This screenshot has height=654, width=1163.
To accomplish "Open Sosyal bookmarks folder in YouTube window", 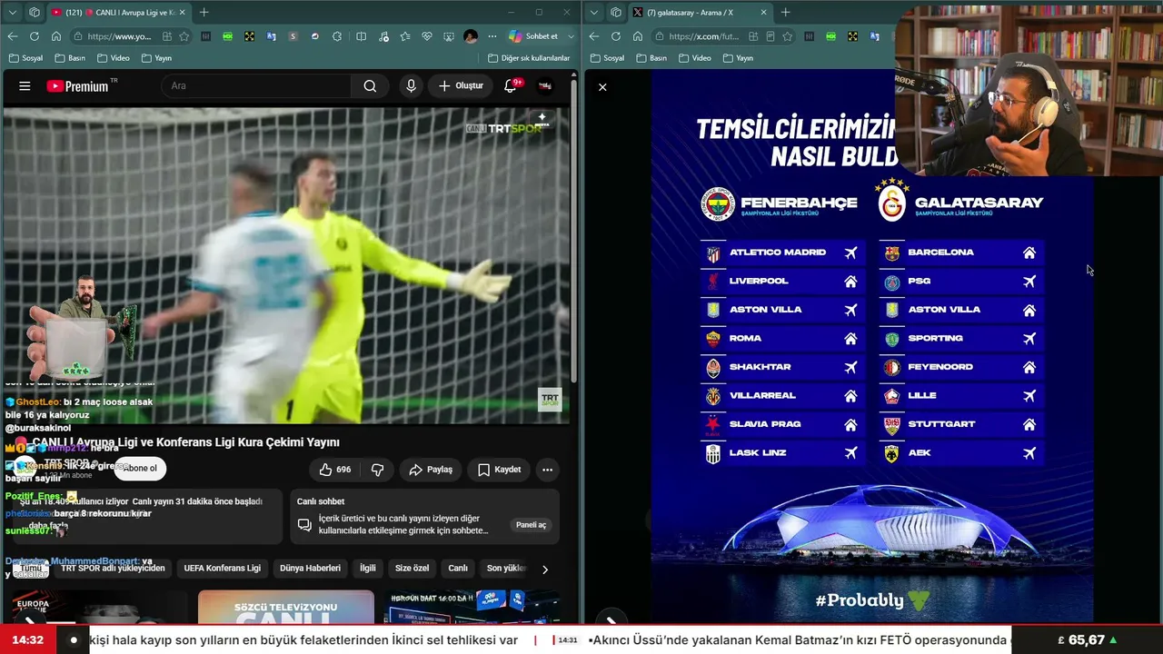I will coord(25,58).
